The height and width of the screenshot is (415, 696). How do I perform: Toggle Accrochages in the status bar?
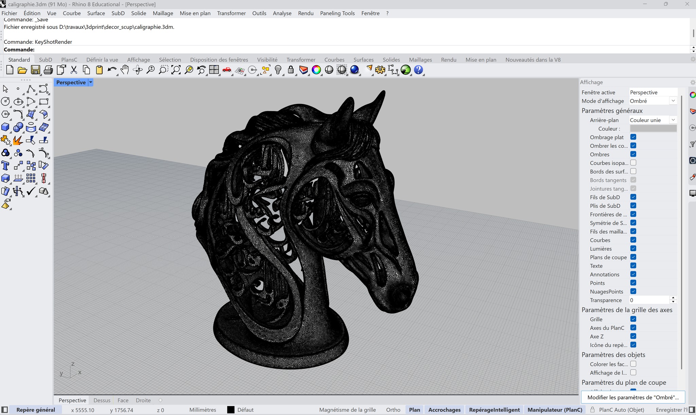pyautogui.click(x=445, y=410)
